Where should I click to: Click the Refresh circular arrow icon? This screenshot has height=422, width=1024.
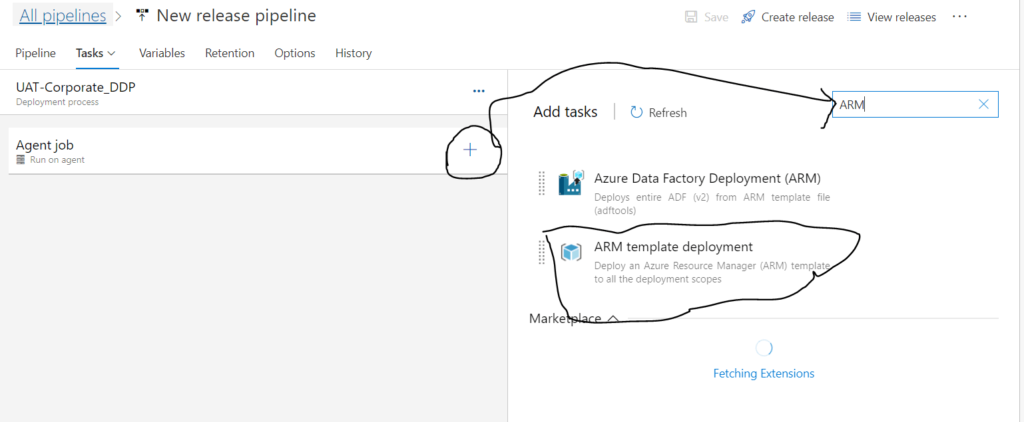pos(637,112)
